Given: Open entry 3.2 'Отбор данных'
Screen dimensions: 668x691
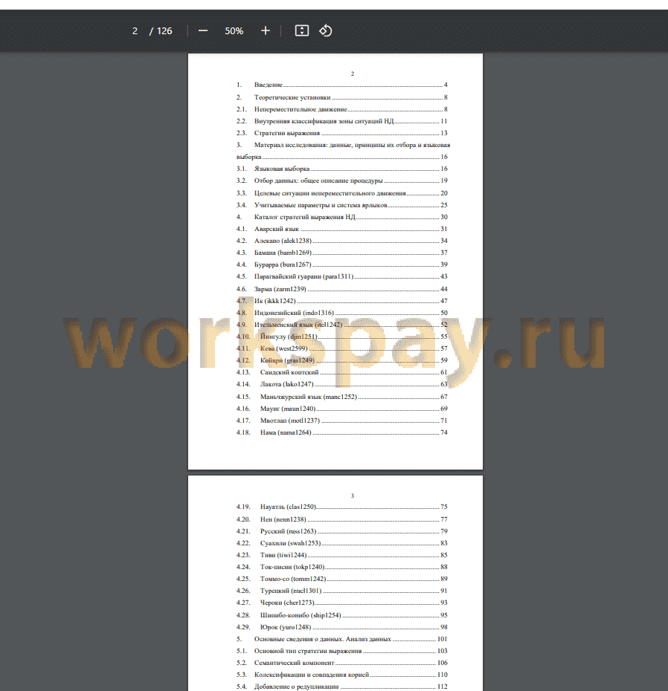Looking at the screenshot, I should coord(342,181).
